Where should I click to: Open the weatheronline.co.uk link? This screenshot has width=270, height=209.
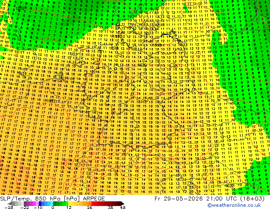[234, 205]
